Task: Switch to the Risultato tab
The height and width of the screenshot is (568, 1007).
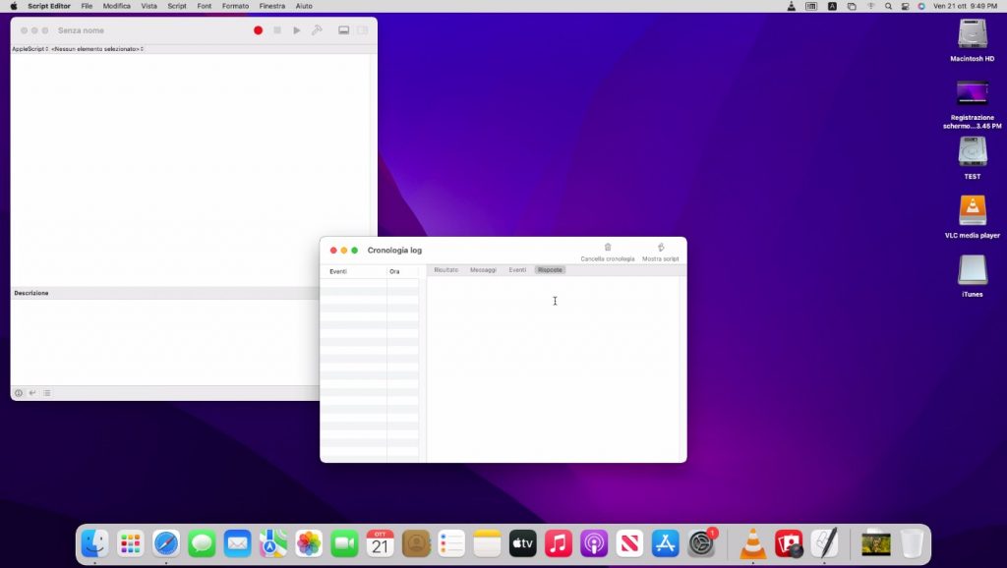Action: (x=446, y=269)
